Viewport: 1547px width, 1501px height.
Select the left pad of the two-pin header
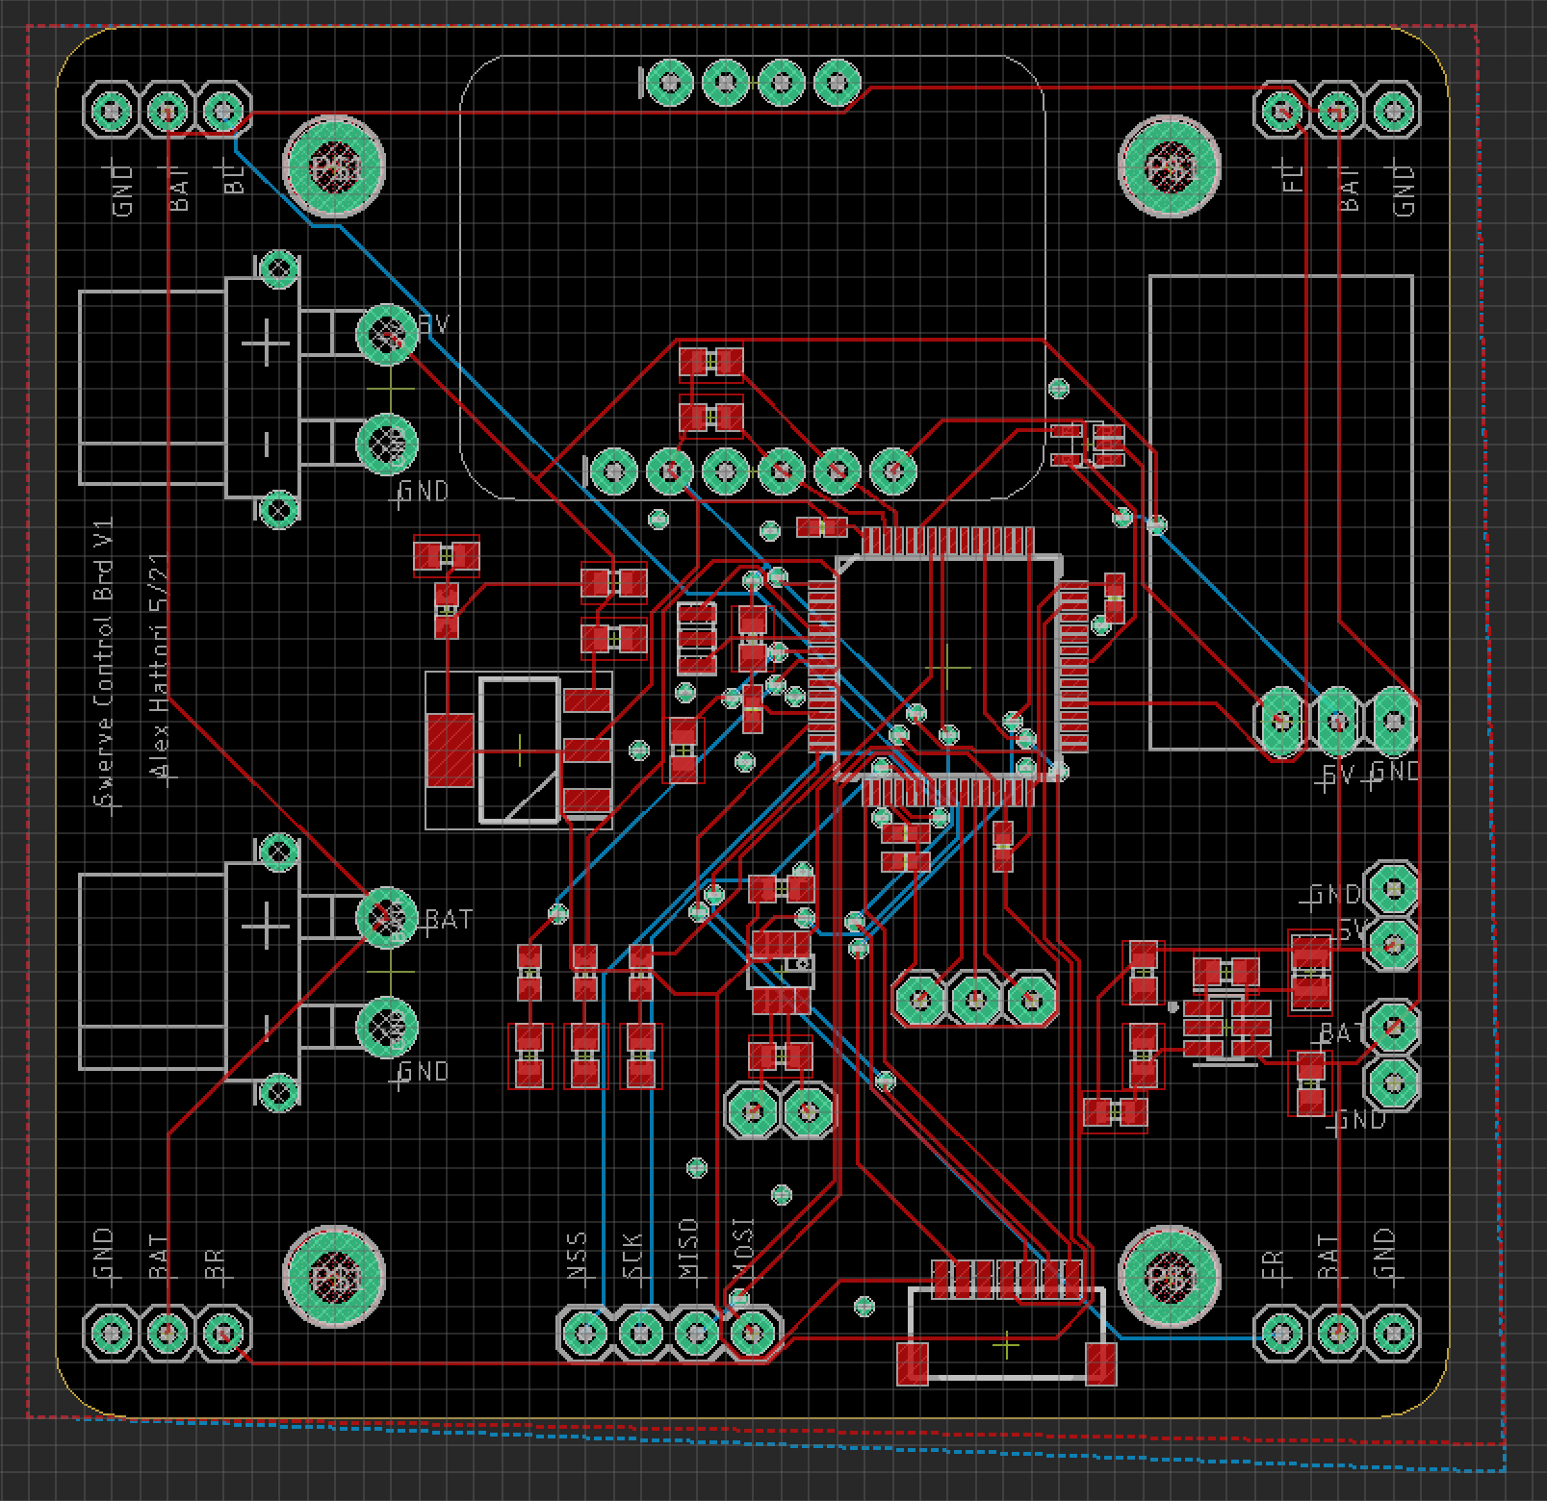click(x=753, y=1111)
